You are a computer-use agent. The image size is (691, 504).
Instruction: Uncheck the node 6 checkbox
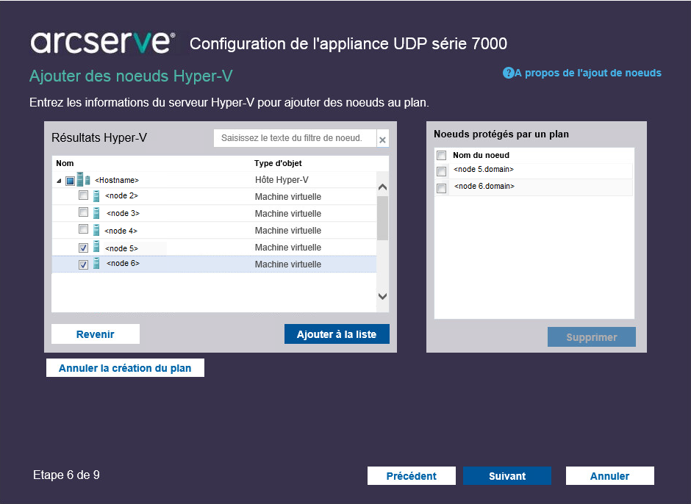83,264
